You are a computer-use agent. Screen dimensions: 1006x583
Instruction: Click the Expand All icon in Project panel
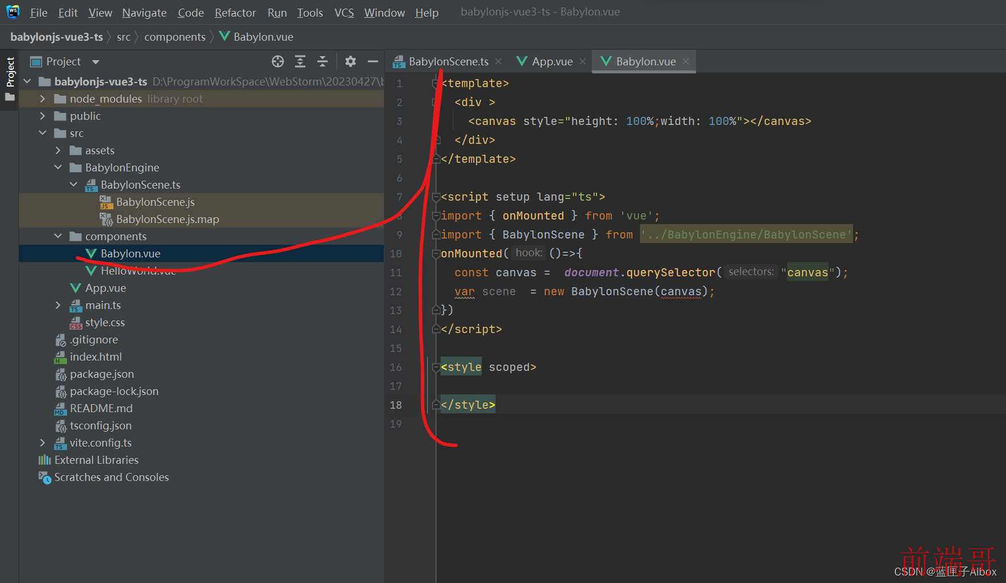tap(300, 61)
